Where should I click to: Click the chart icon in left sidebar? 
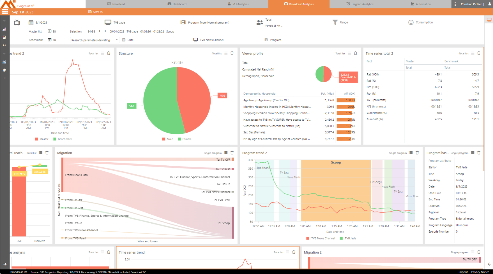tap(4, 62)
